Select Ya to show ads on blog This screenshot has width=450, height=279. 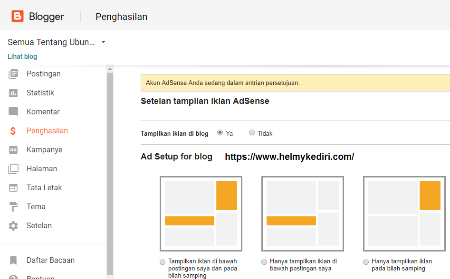point(220,133)
